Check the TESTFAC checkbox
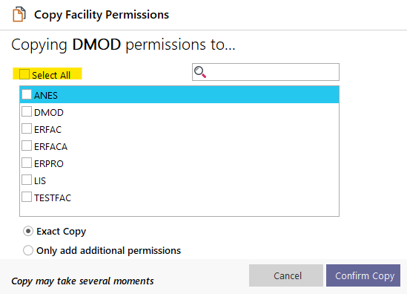This screenshot has width=407, height=294. (27, 197)
